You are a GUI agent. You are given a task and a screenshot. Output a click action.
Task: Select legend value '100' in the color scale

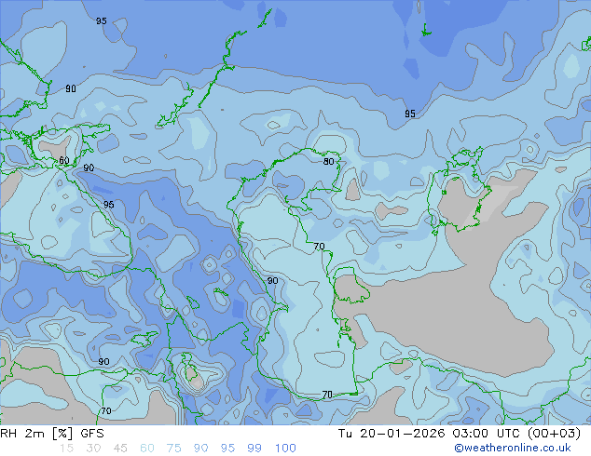pos(285,449)
